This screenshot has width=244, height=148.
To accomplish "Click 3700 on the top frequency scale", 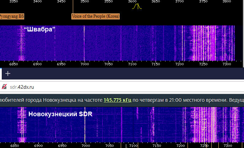I will 180,1.
